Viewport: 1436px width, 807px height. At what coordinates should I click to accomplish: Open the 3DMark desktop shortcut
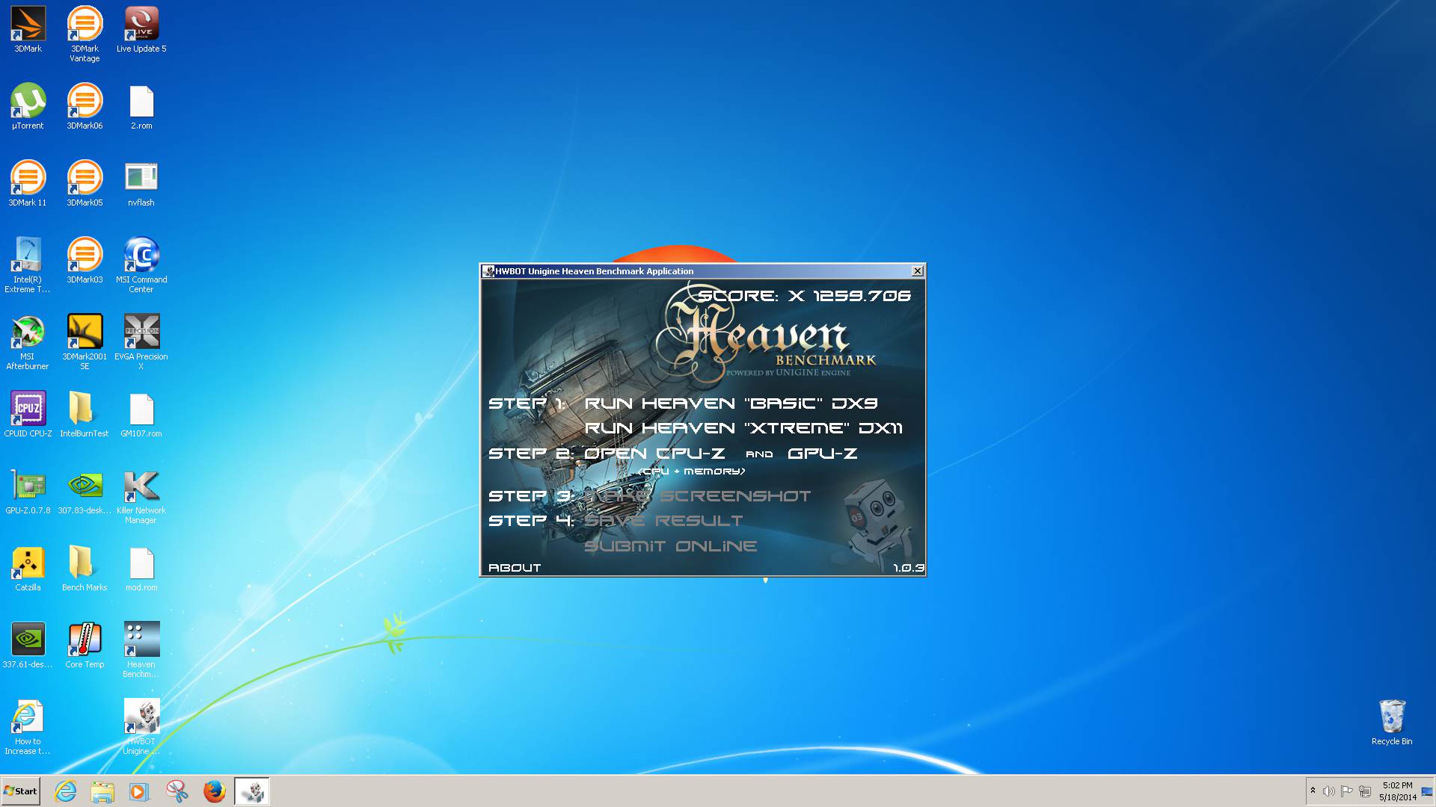pyautogui.click(x=28, y=30)
